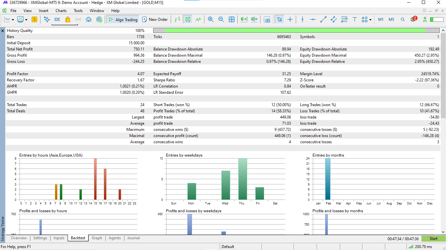Image resolution: width=446 pixels, height=250 pixels.
Task: Draw a horizontal line
Action: point(313,20)
